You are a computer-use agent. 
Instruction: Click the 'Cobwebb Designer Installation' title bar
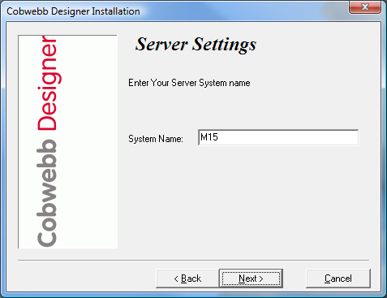tap(73, 11)
